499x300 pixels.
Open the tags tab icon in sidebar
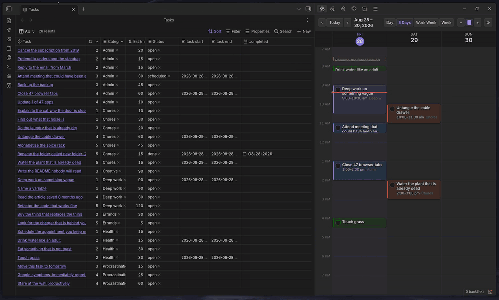coord(354,9)
